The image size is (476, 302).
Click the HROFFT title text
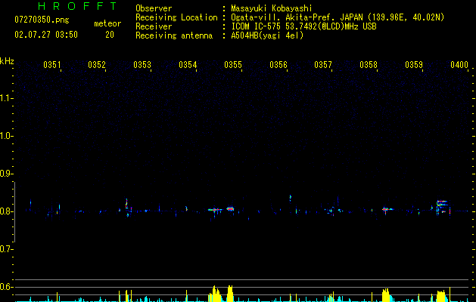click(77, 6)
